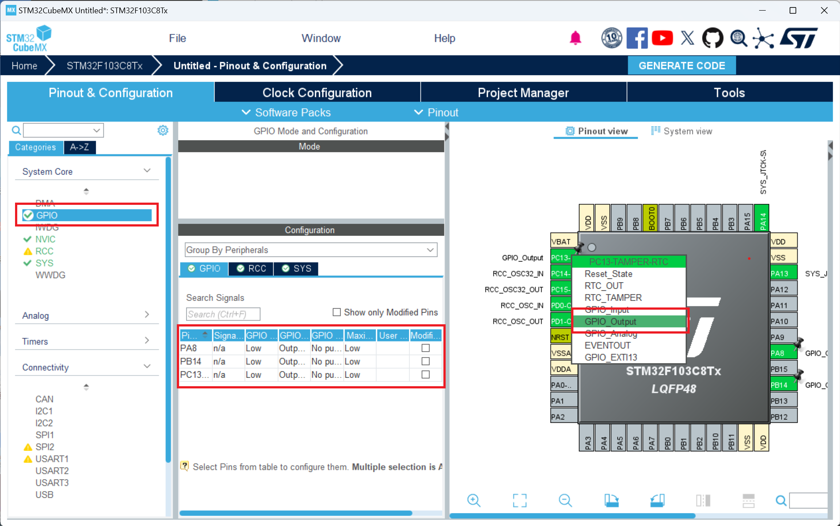The height and width of the screenshot is (526, 840).
Task: Go to Home breadcrumb
Action: point(24,66)
